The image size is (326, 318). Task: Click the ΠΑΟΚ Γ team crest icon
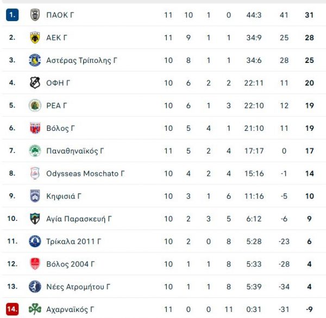click(35, 15)
